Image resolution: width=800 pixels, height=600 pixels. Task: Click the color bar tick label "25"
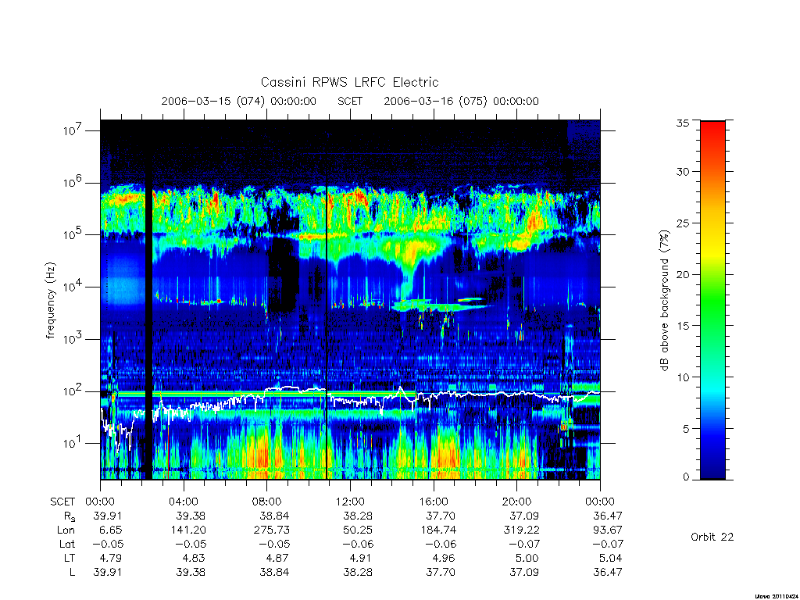coord(682,223)
